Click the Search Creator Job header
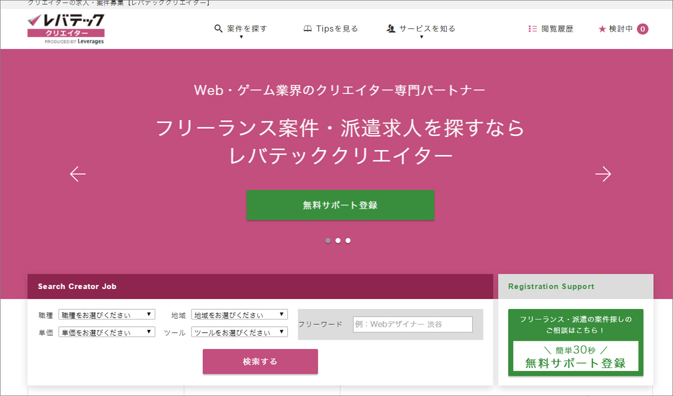This screenshot has width=673, height=396. click(x=260, y=286)
